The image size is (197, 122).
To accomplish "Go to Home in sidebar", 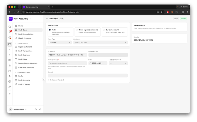I will (x=28, y=26).
